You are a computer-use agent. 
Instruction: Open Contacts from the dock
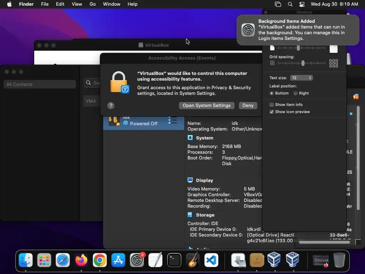[x=257, y=260]
